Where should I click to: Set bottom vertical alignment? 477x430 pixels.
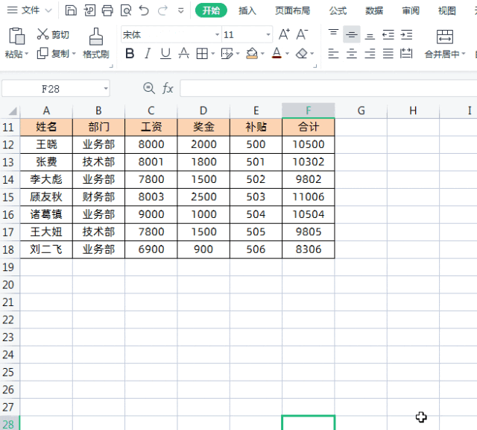[370, 37]
